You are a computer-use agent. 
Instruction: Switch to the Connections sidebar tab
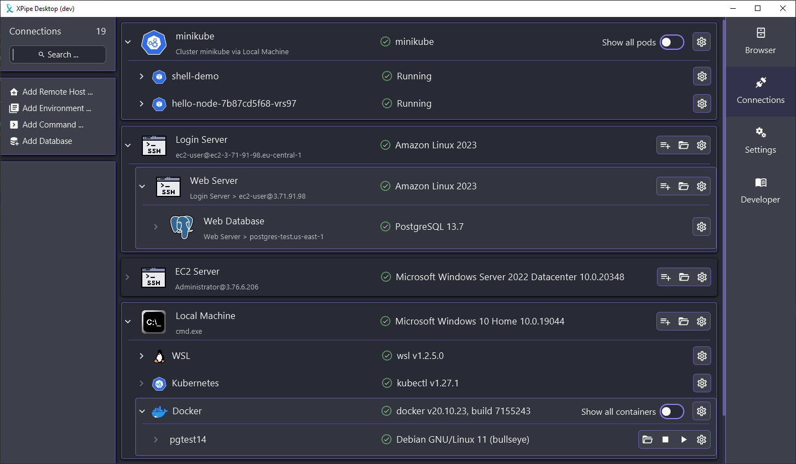click(x=760, y=91)
